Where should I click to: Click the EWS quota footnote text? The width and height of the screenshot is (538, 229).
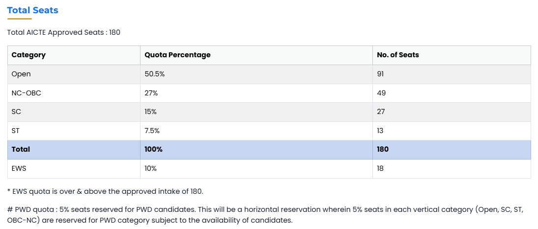coord(105,191)
